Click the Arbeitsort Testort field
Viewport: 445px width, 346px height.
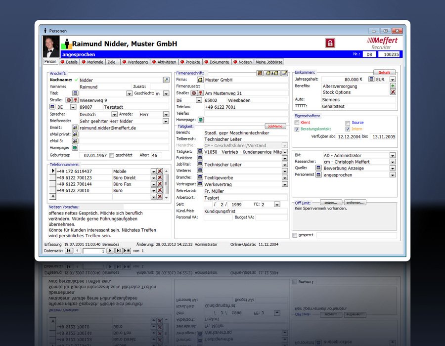(x=245, y=198)
